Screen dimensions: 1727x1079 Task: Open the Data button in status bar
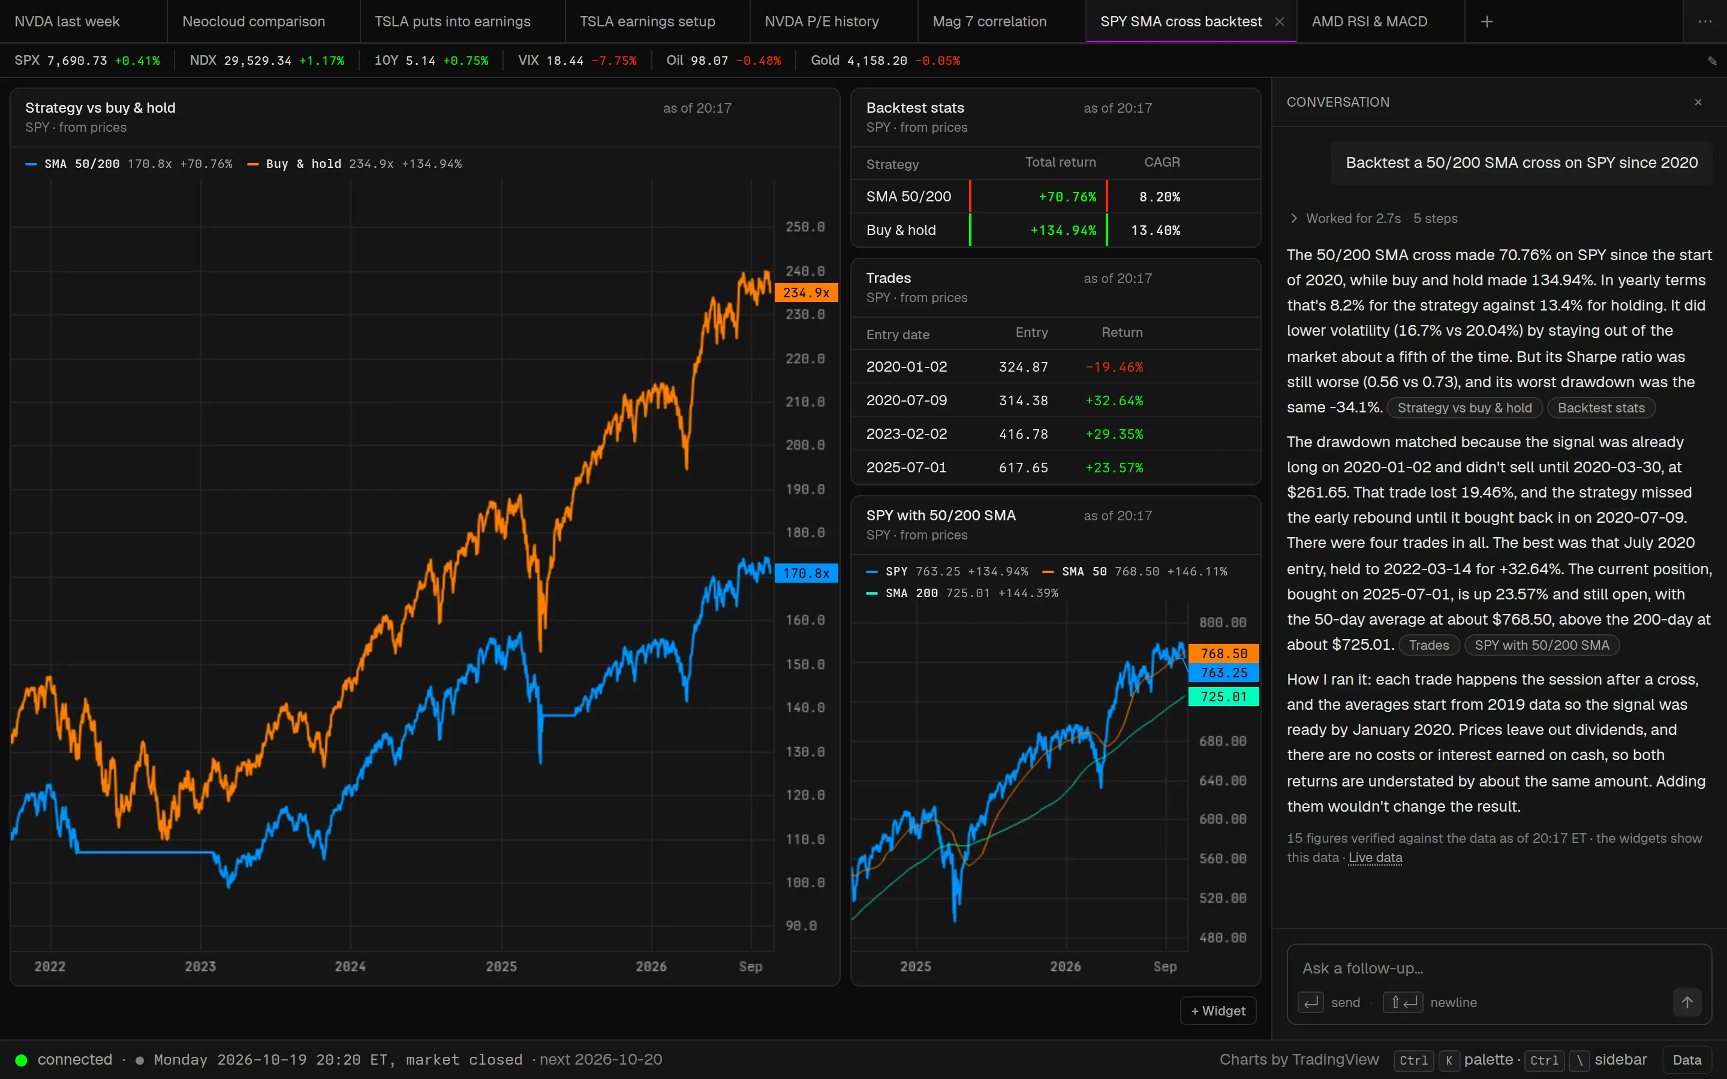[x=1687, y=1060]
